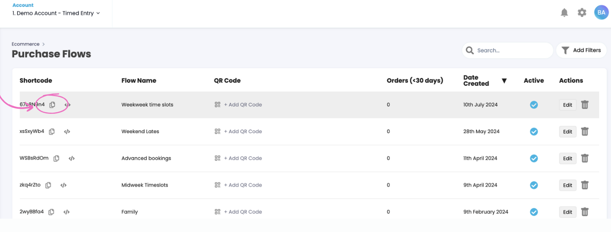The image size is (611, 232).
Task: Sort by Date Created arrow
Action: [504, 81]
